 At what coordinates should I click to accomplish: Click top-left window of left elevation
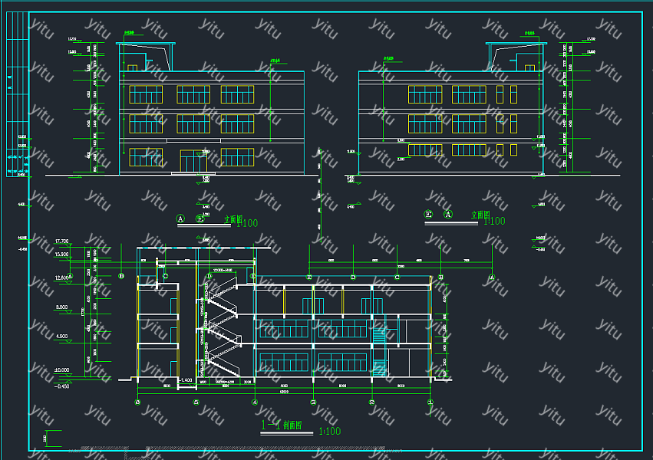[x=145, y=94]
